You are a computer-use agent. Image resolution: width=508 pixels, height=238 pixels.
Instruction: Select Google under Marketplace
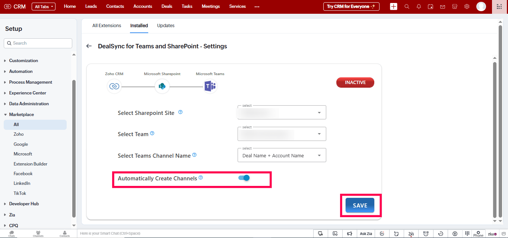(21, 144)
